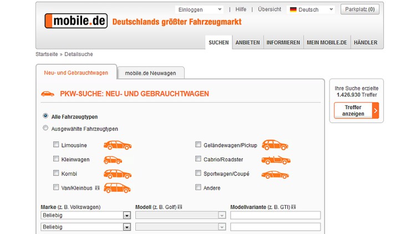The height and width of the screenshot is (234, 416).
Task: Check the Sportwagen/Coupé checkbox
Action: pyautogui.click(x=198, y=173)
